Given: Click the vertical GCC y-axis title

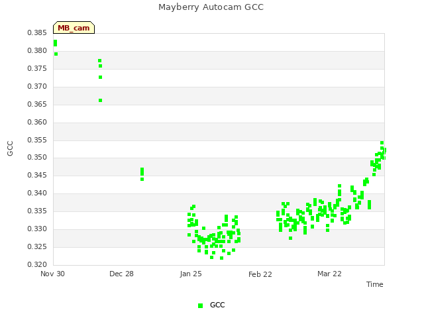Looking at the screenshot, I should 10,148.
